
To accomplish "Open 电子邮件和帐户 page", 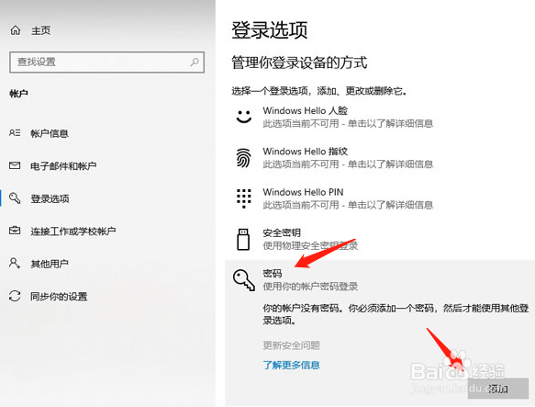I will (63, 166).
